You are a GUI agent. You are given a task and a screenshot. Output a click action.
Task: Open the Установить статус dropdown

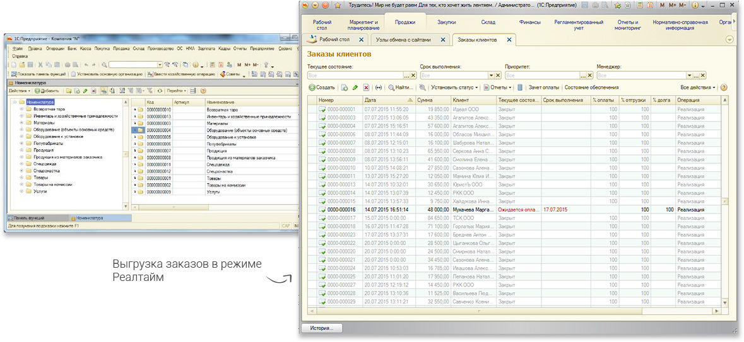pos(454,88)
